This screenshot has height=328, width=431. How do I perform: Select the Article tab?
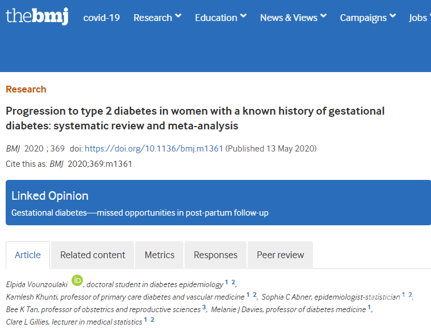pyautogui.click(x=28, y=255)
